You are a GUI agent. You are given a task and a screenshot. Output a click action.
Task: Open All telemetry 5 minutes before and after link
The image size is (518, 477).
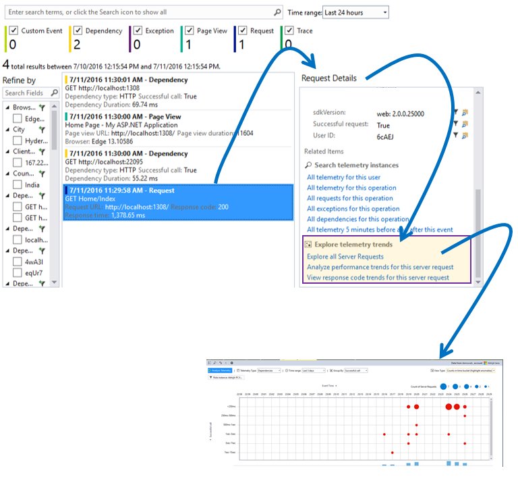[x=380, y=230]
